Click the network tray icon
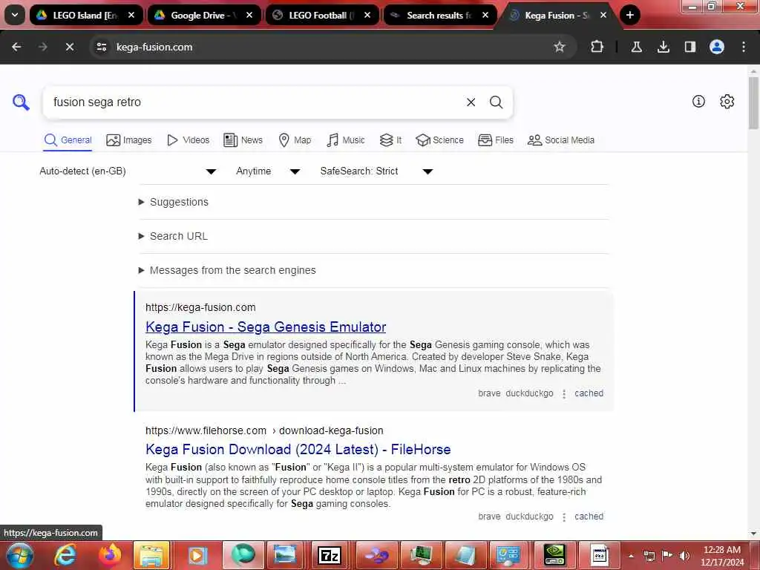 click(649, 555)
